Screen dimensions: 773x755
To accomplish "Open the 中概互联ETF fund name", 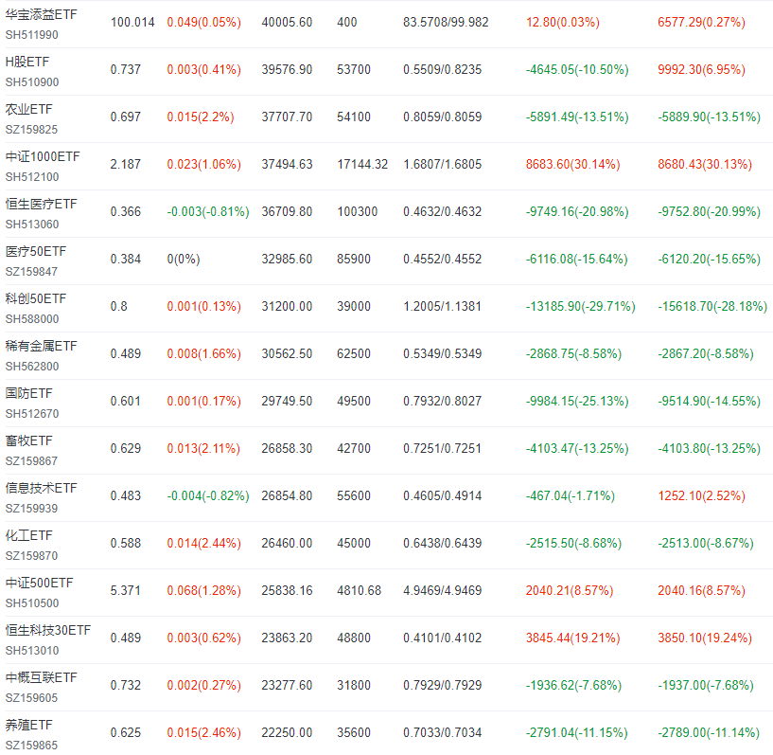I will 41,678.
